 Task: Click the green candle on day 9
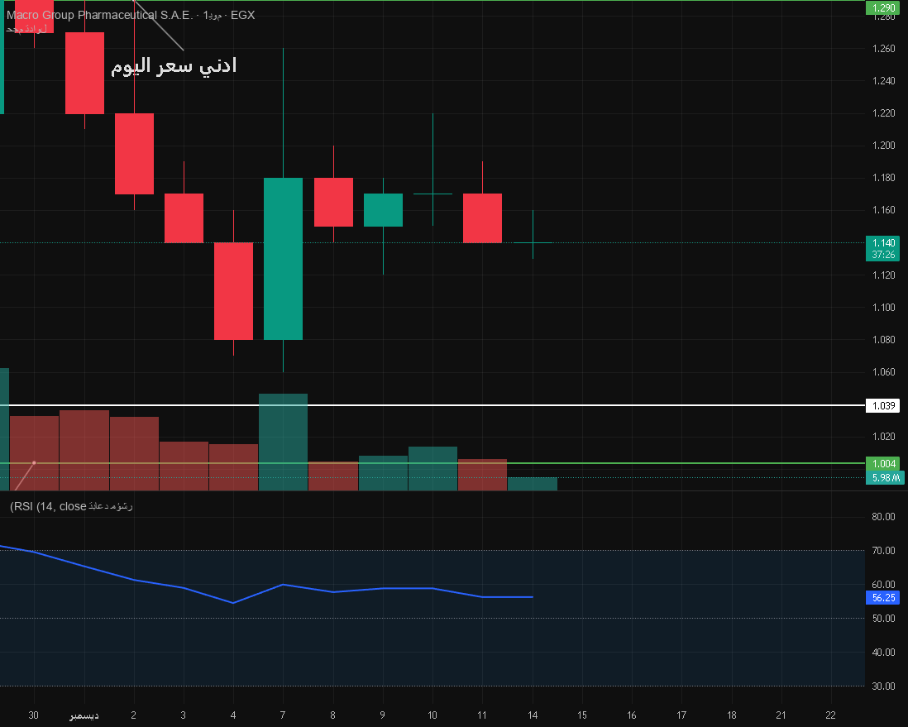pos(383,210)
